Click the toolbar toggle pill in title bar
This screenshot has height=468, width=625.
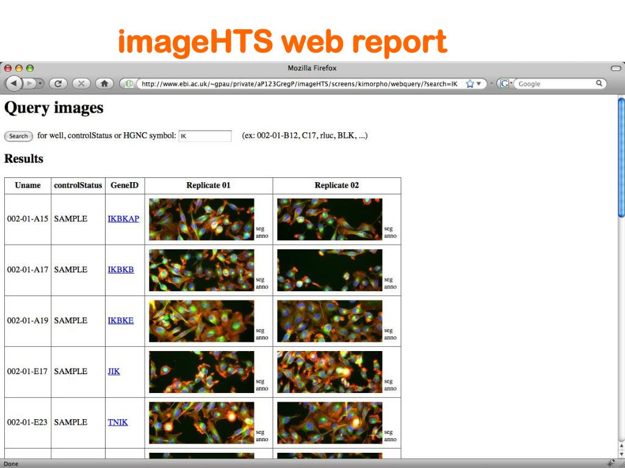coord(616,68)
